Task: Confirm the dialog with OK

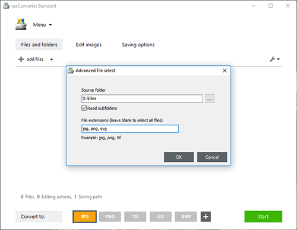Action: [x=179, y=157]
